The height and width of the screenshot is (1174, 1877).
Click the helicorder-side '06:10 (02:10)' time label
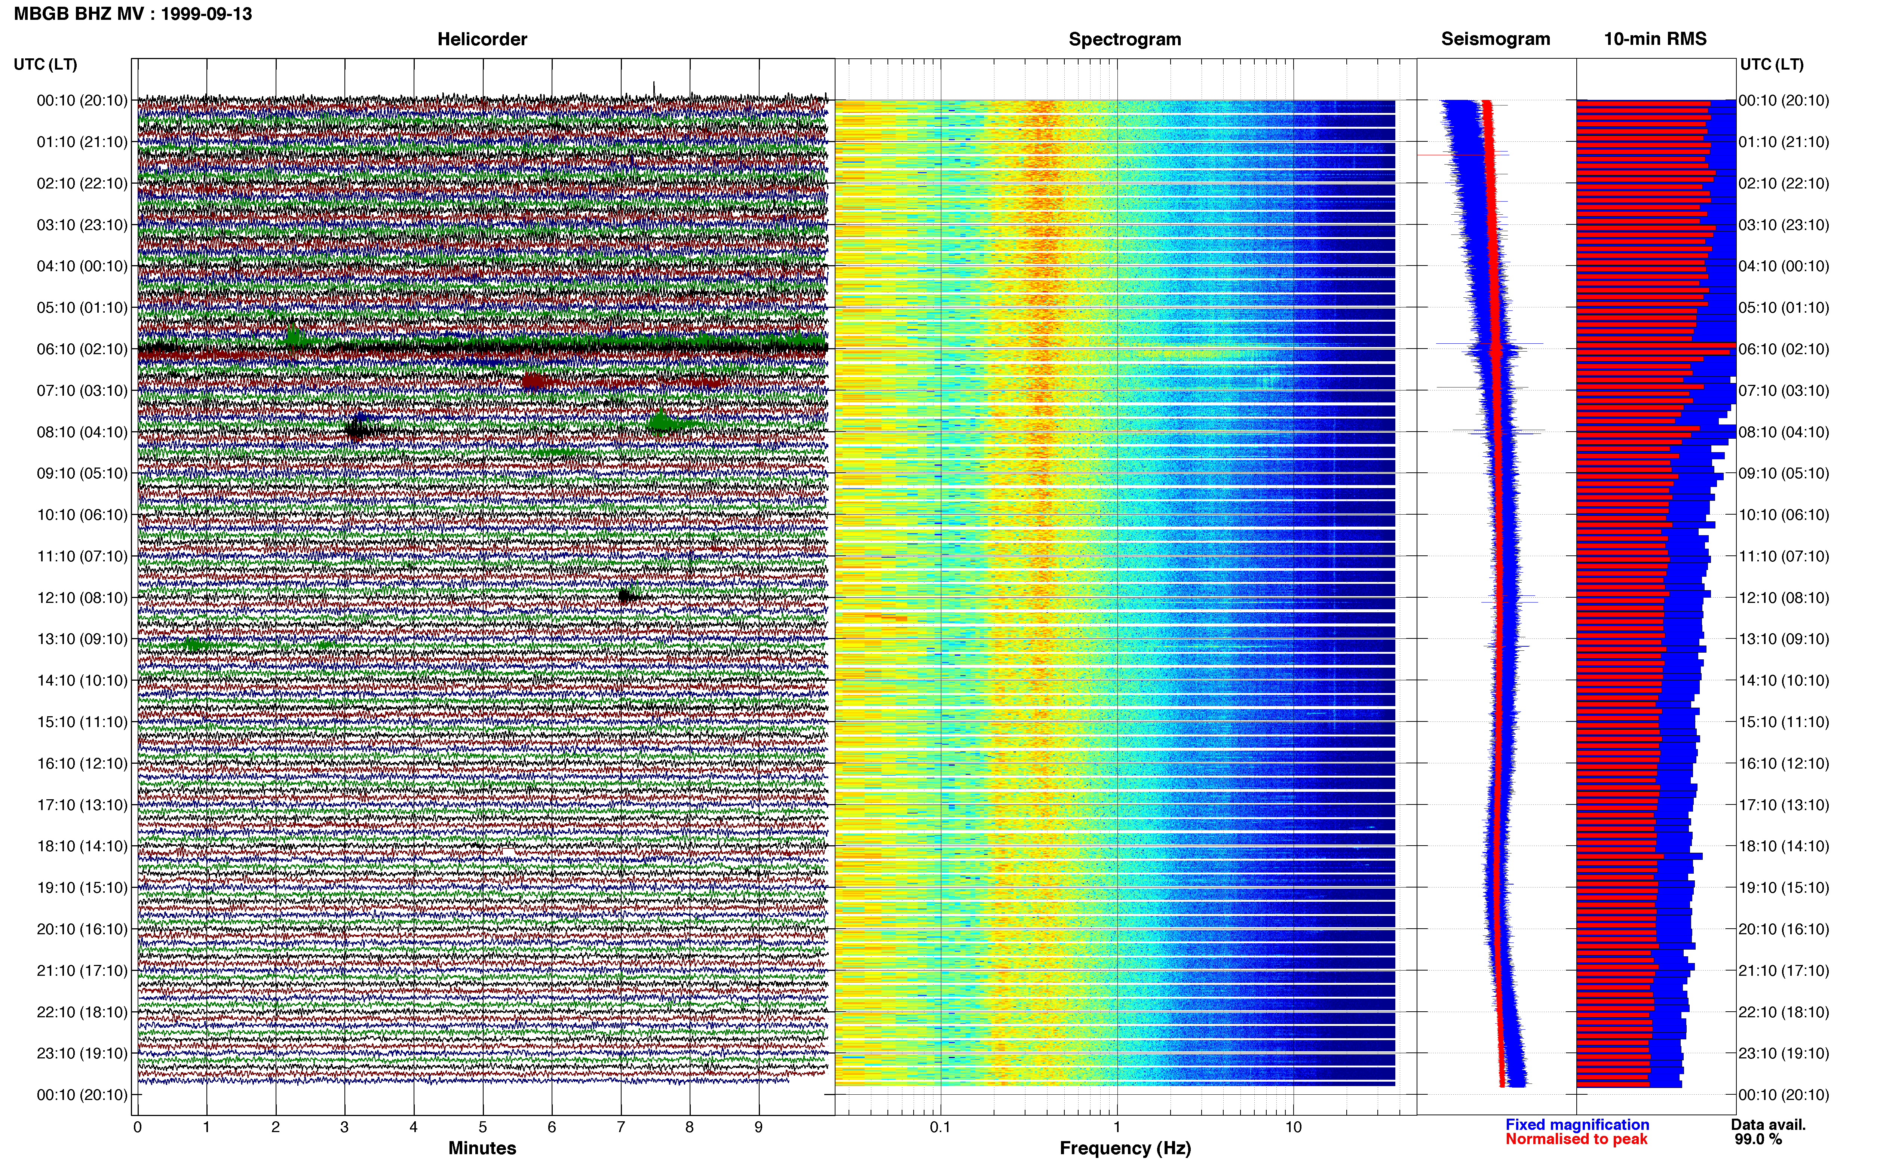click(82, 349)
